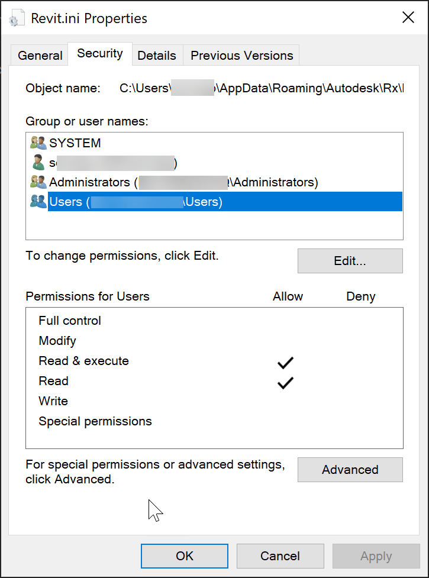Select the Security tab
429x578 pixels.
[100, 54]
